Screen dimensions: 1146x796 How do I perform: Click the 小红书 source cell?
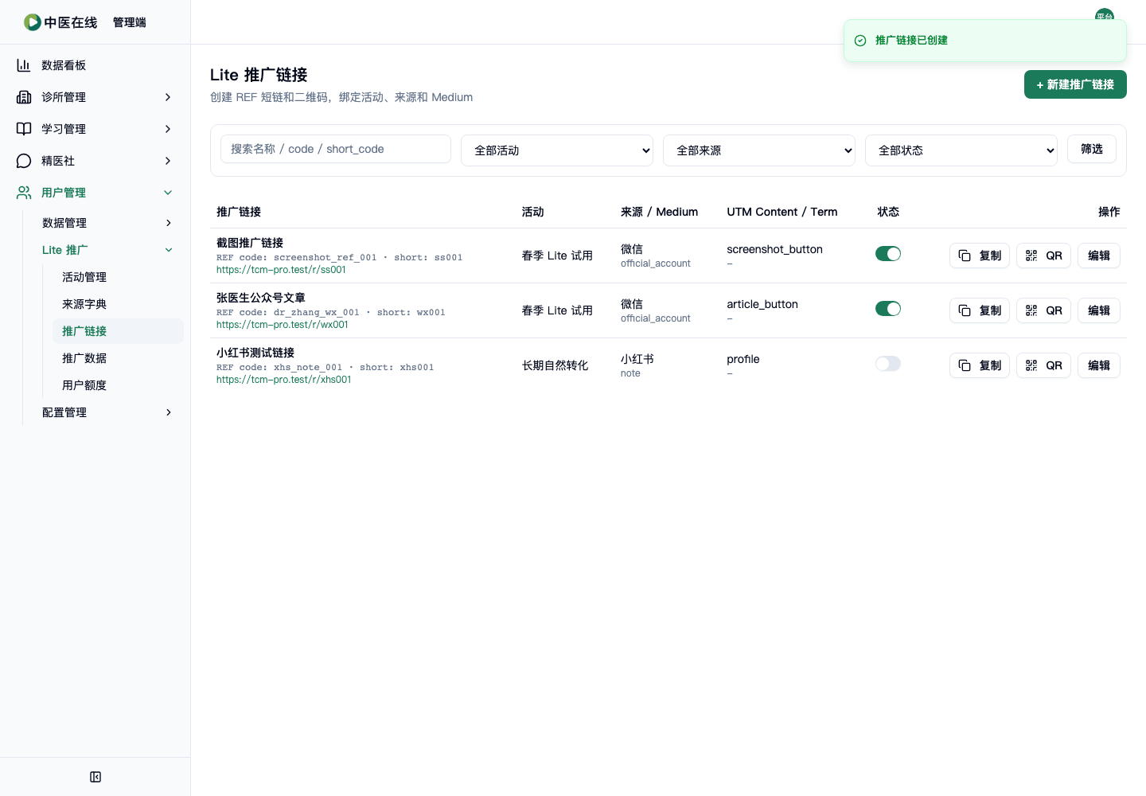pyautogui.click(x=637, y=359)
